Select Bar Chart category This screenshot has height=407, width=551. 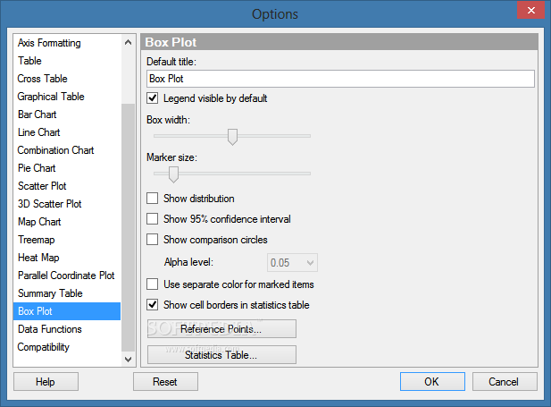point(67,114)
